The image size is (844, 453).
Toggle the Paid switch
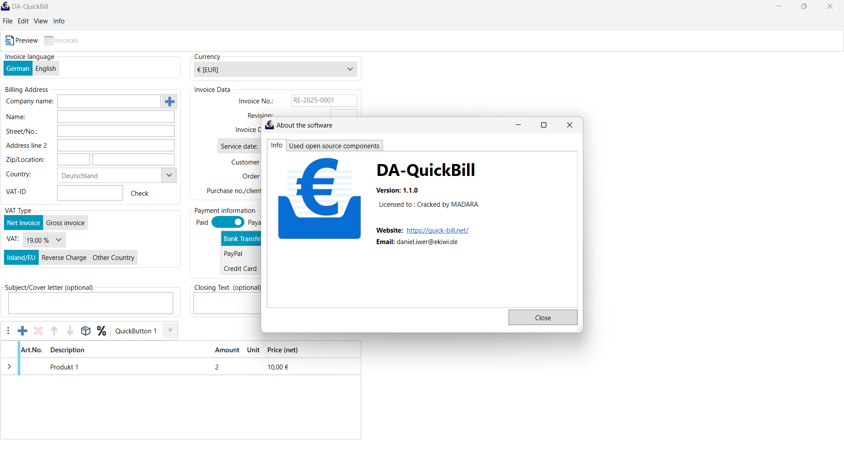228,222
